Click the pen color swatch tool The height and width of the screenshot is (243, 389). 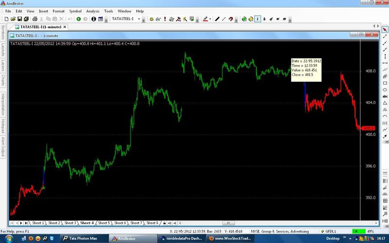point(205,19)
